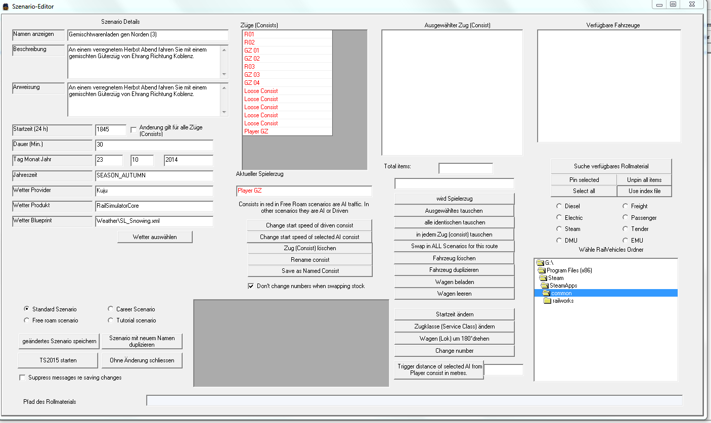The width and height of the screenshot is (711, 423).
Task: Select the Tender radio button
Action: point(626,229)
